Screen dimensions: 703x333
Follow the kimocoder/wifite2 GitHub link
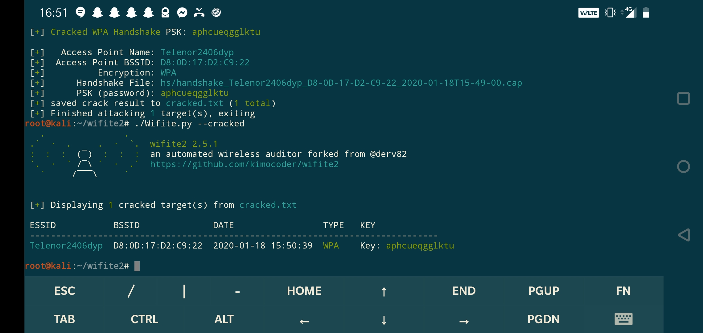click(x=244, y=164)
